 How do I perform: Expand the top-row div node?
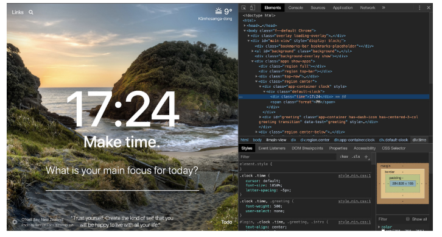pyautogui.click(x=256, y=76)
